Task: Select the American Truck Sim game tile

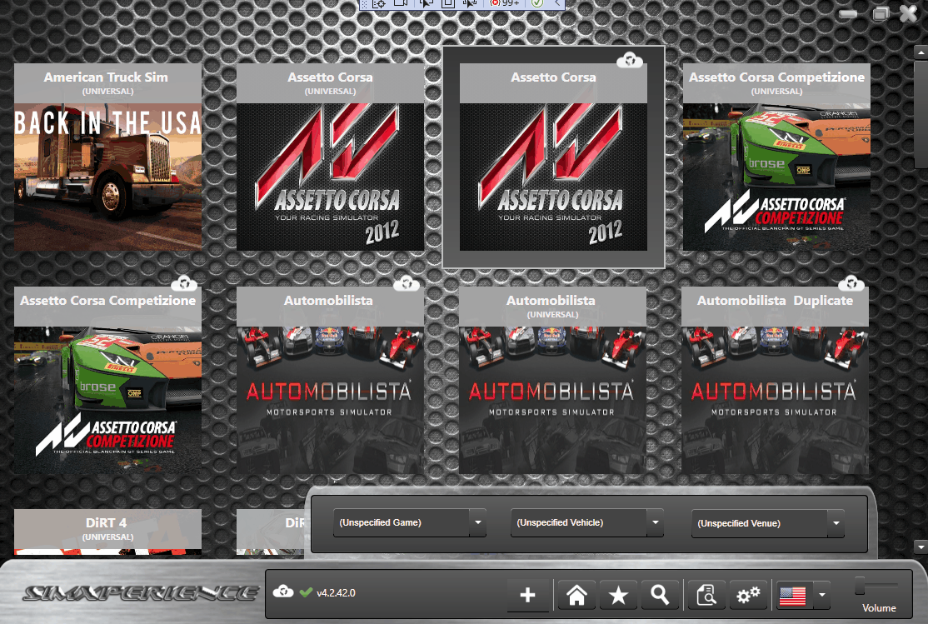Action: click(107, 157)
